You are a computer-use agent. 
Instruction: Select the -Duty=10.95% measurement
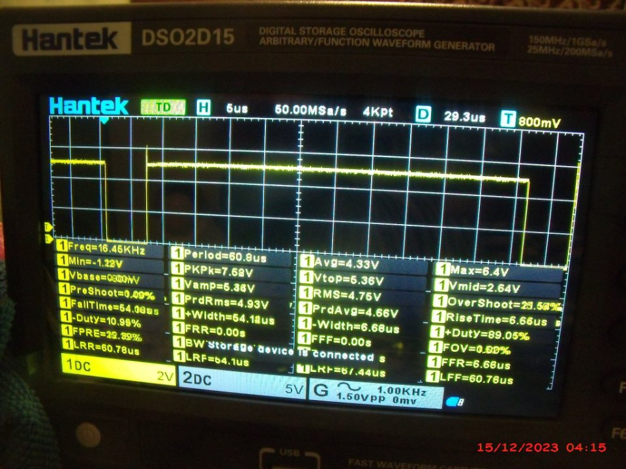(101, 320)
